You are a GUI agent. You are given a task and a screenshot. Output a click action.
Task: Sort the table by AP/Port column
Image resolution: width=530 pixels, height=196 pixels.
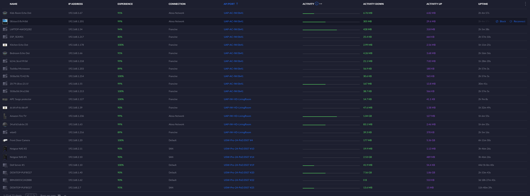pos(229,4)
